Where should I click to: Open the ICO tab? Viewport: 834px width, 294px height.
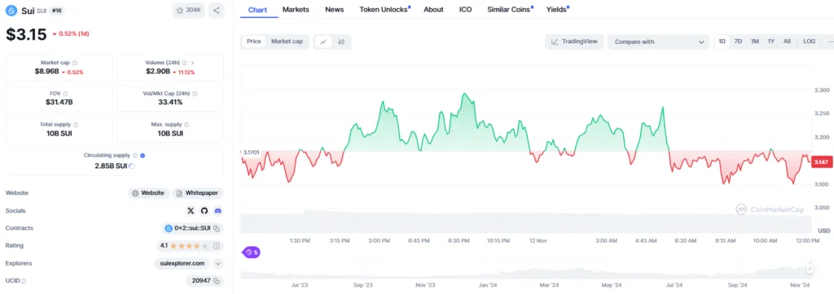click(x=465, y=10)
